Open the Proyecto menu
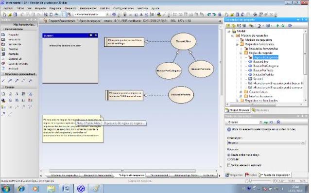This screenshot has height=193, width=311. pyautogui.click(x=40, y=8)
